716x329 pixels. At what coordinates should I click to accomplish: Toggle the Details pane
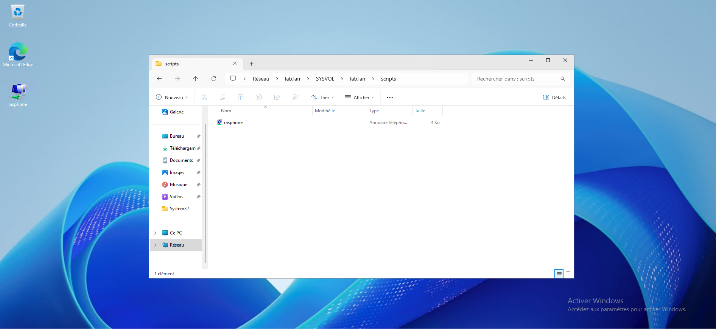coord(554,98)
